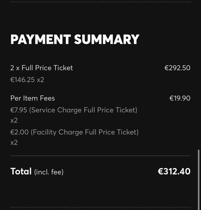This screenshot has height=210, width=201.
Task: Click the word SUMMARY in heading
Action: point(107,39)
